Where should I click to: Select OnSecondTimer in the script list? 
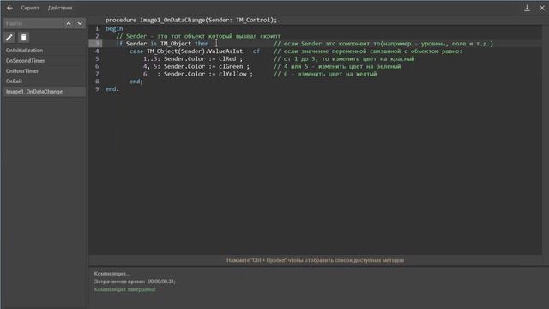(45, 61)
